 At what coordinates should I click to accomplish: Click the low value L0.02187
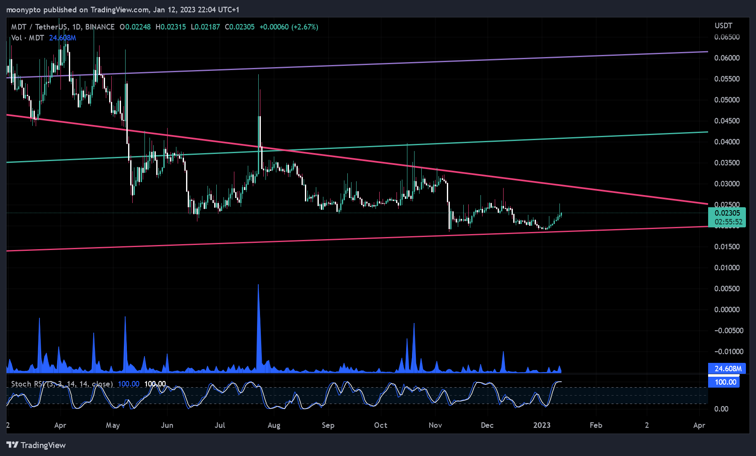tap(205, 27)
